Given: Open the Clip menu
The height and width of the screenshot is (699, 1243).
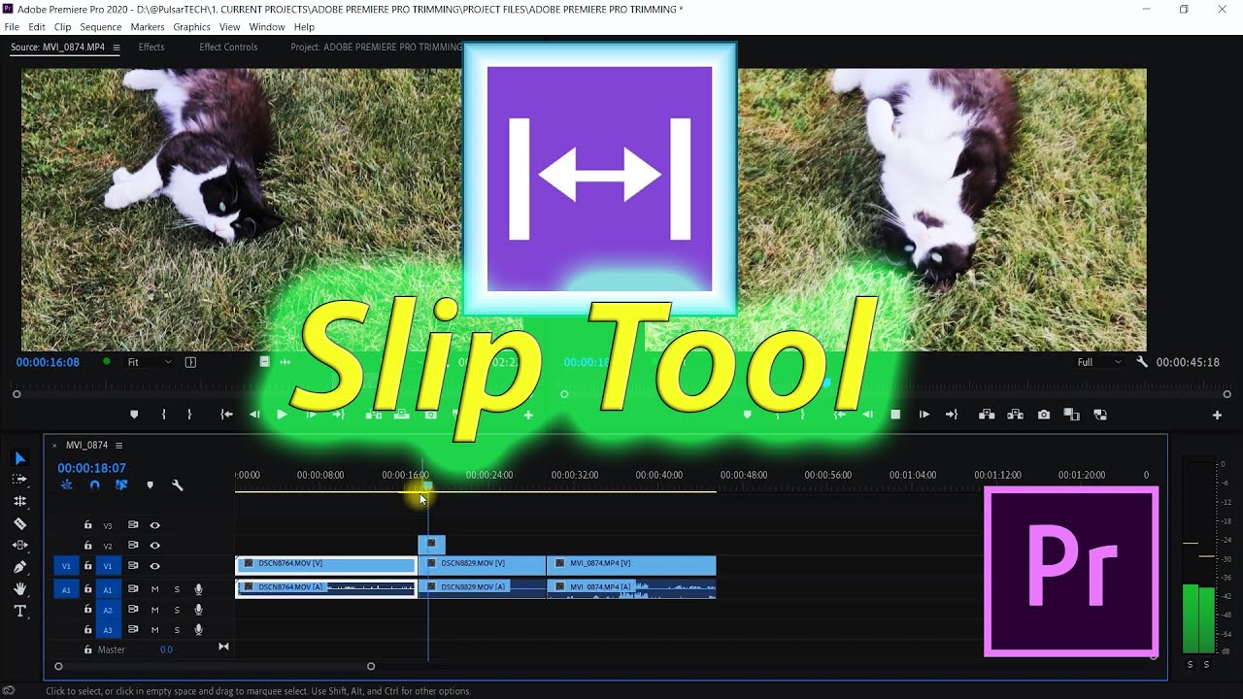Looking at the screenshot, I should click(x=62, y=27).
